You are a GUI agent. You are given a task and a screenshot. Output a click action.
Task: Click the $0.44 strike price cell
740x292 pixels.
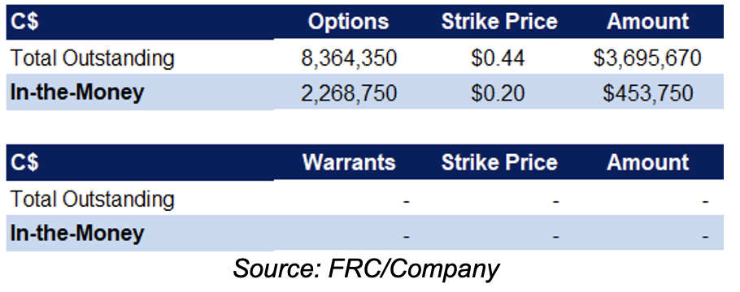(x=498, y=58)
